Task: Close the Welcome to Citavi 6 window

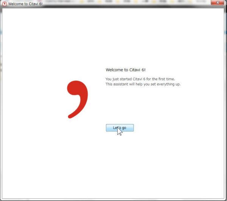Action: tap(218, 3)
